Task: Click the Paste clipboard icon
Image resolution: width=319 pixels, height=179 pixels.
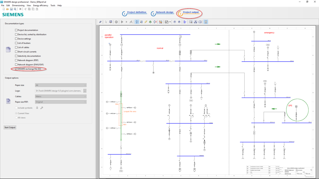Action: 37,9
